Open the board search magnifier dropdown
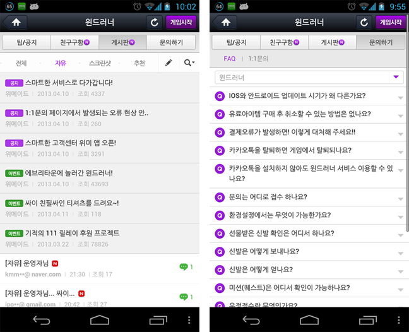409x332 pixels. pyautogui.click(x=189, y=62)
